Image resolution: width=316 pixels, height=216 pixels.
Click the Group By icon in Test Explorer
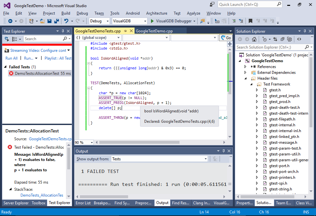pos(15,39)
